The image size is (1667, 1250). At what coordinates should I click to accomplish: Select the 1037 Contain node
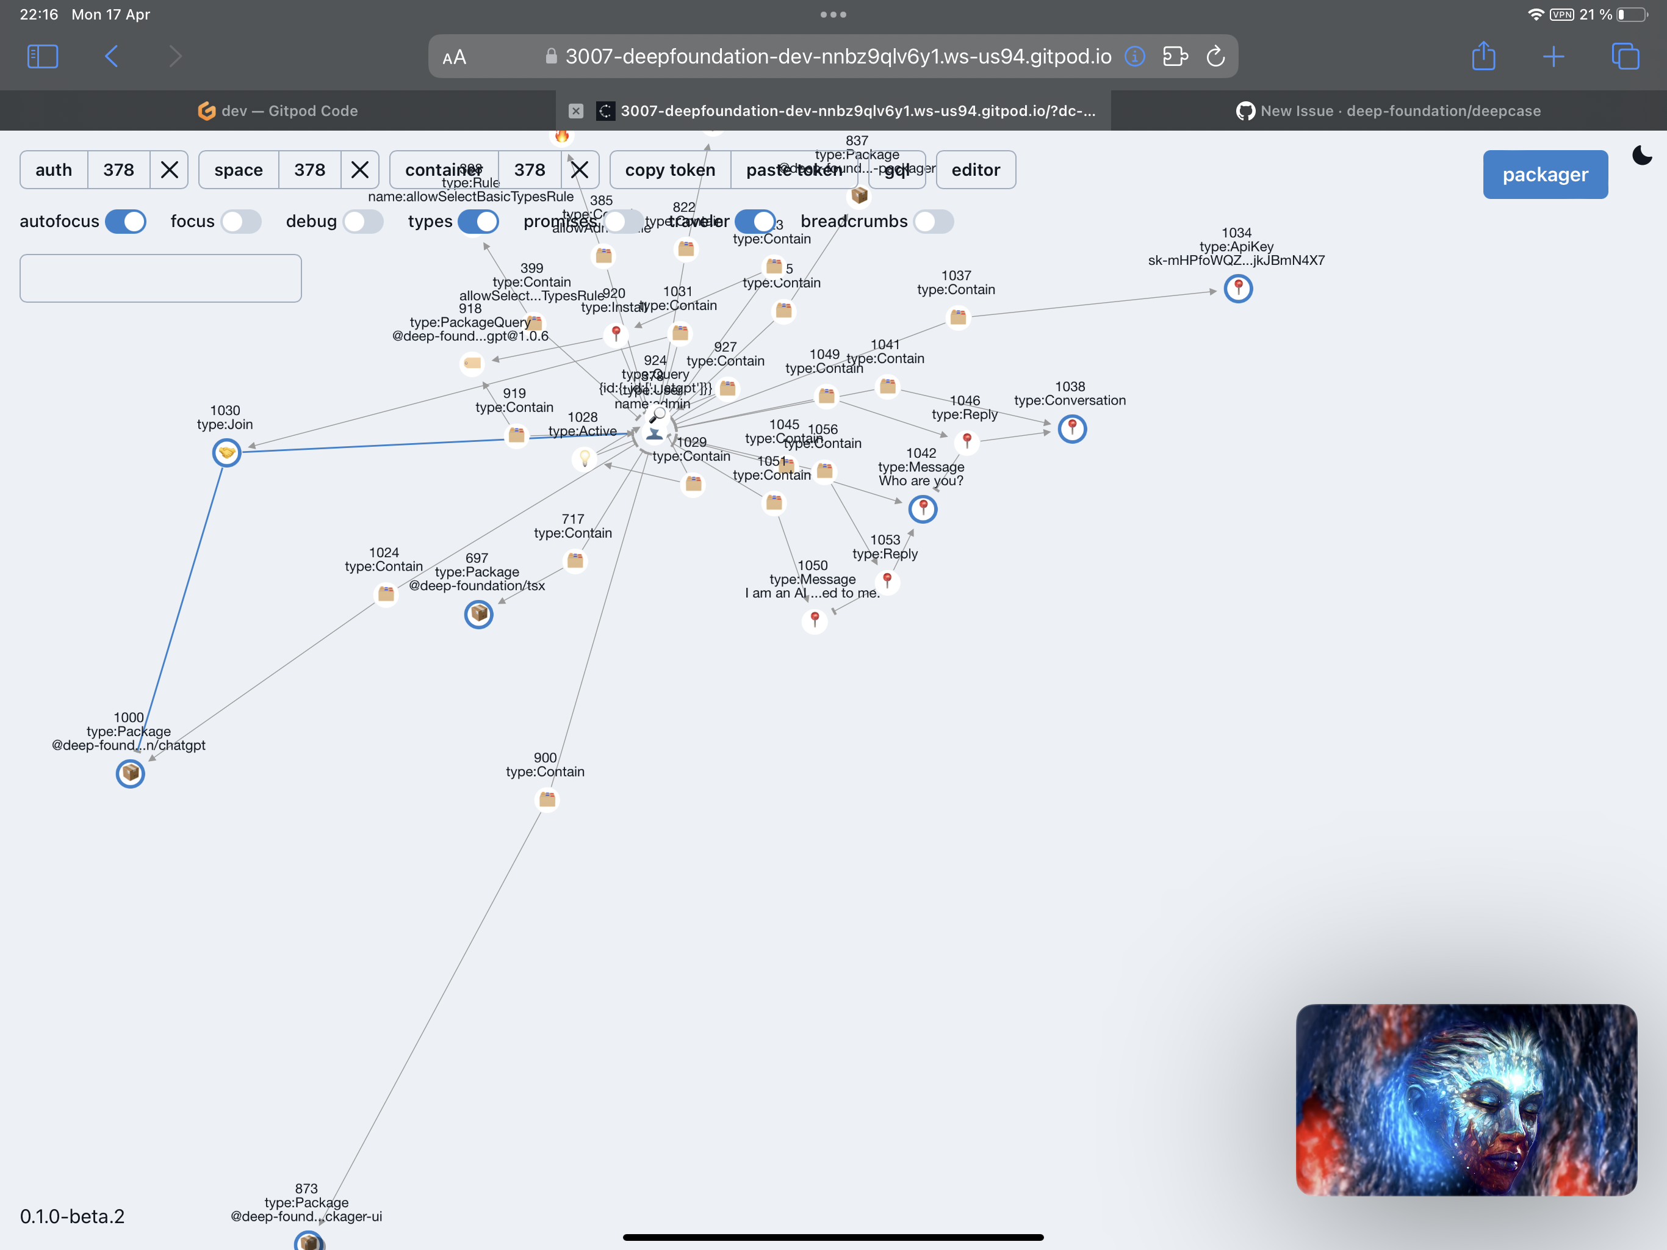point(958,317)
